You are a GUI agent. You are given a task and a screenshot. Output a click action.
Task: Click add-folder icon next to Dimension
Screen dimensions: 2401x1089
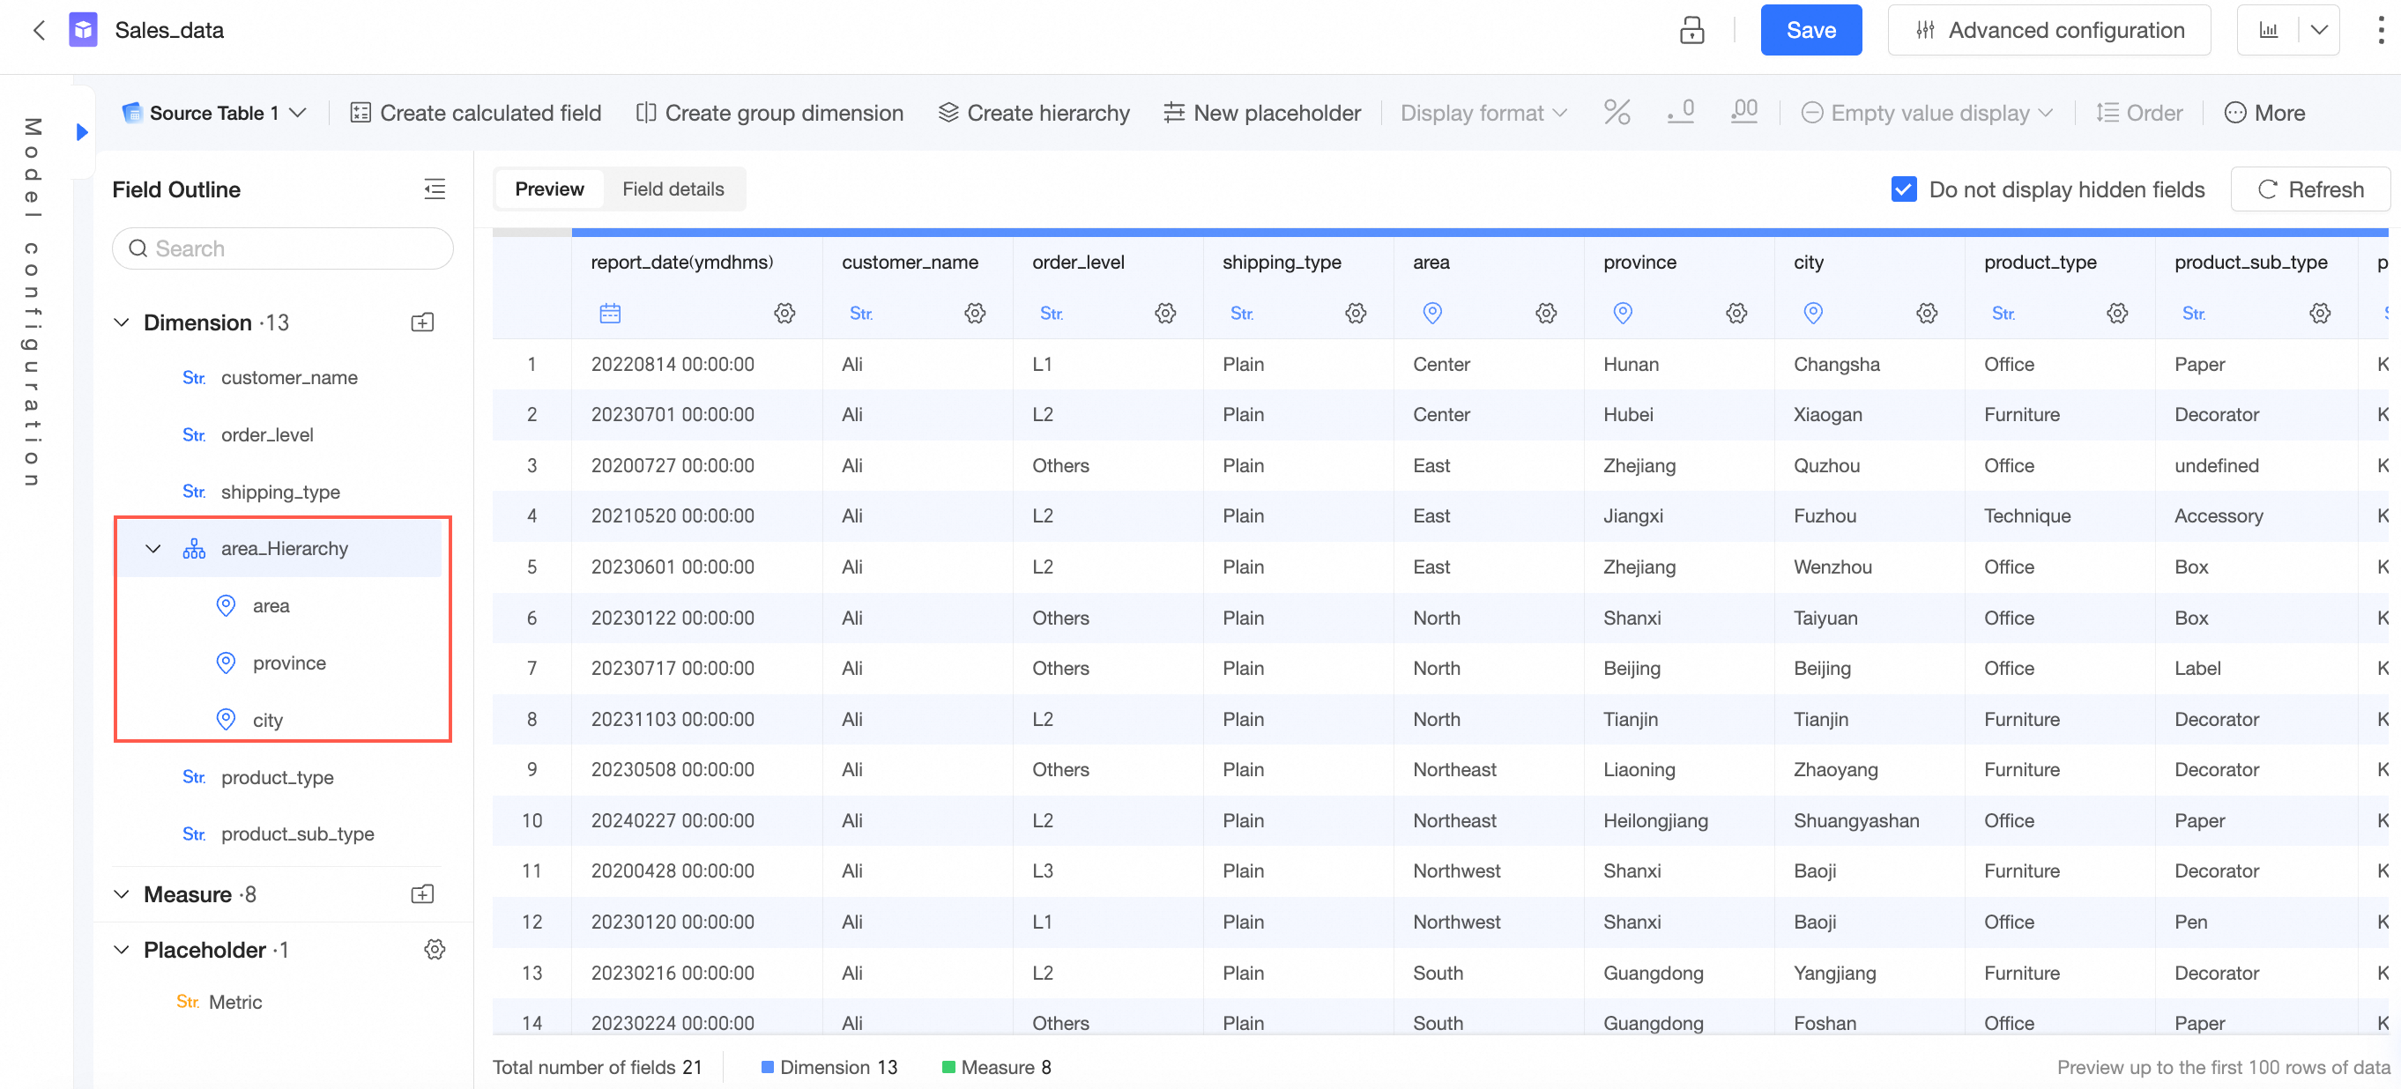[422, 322]
